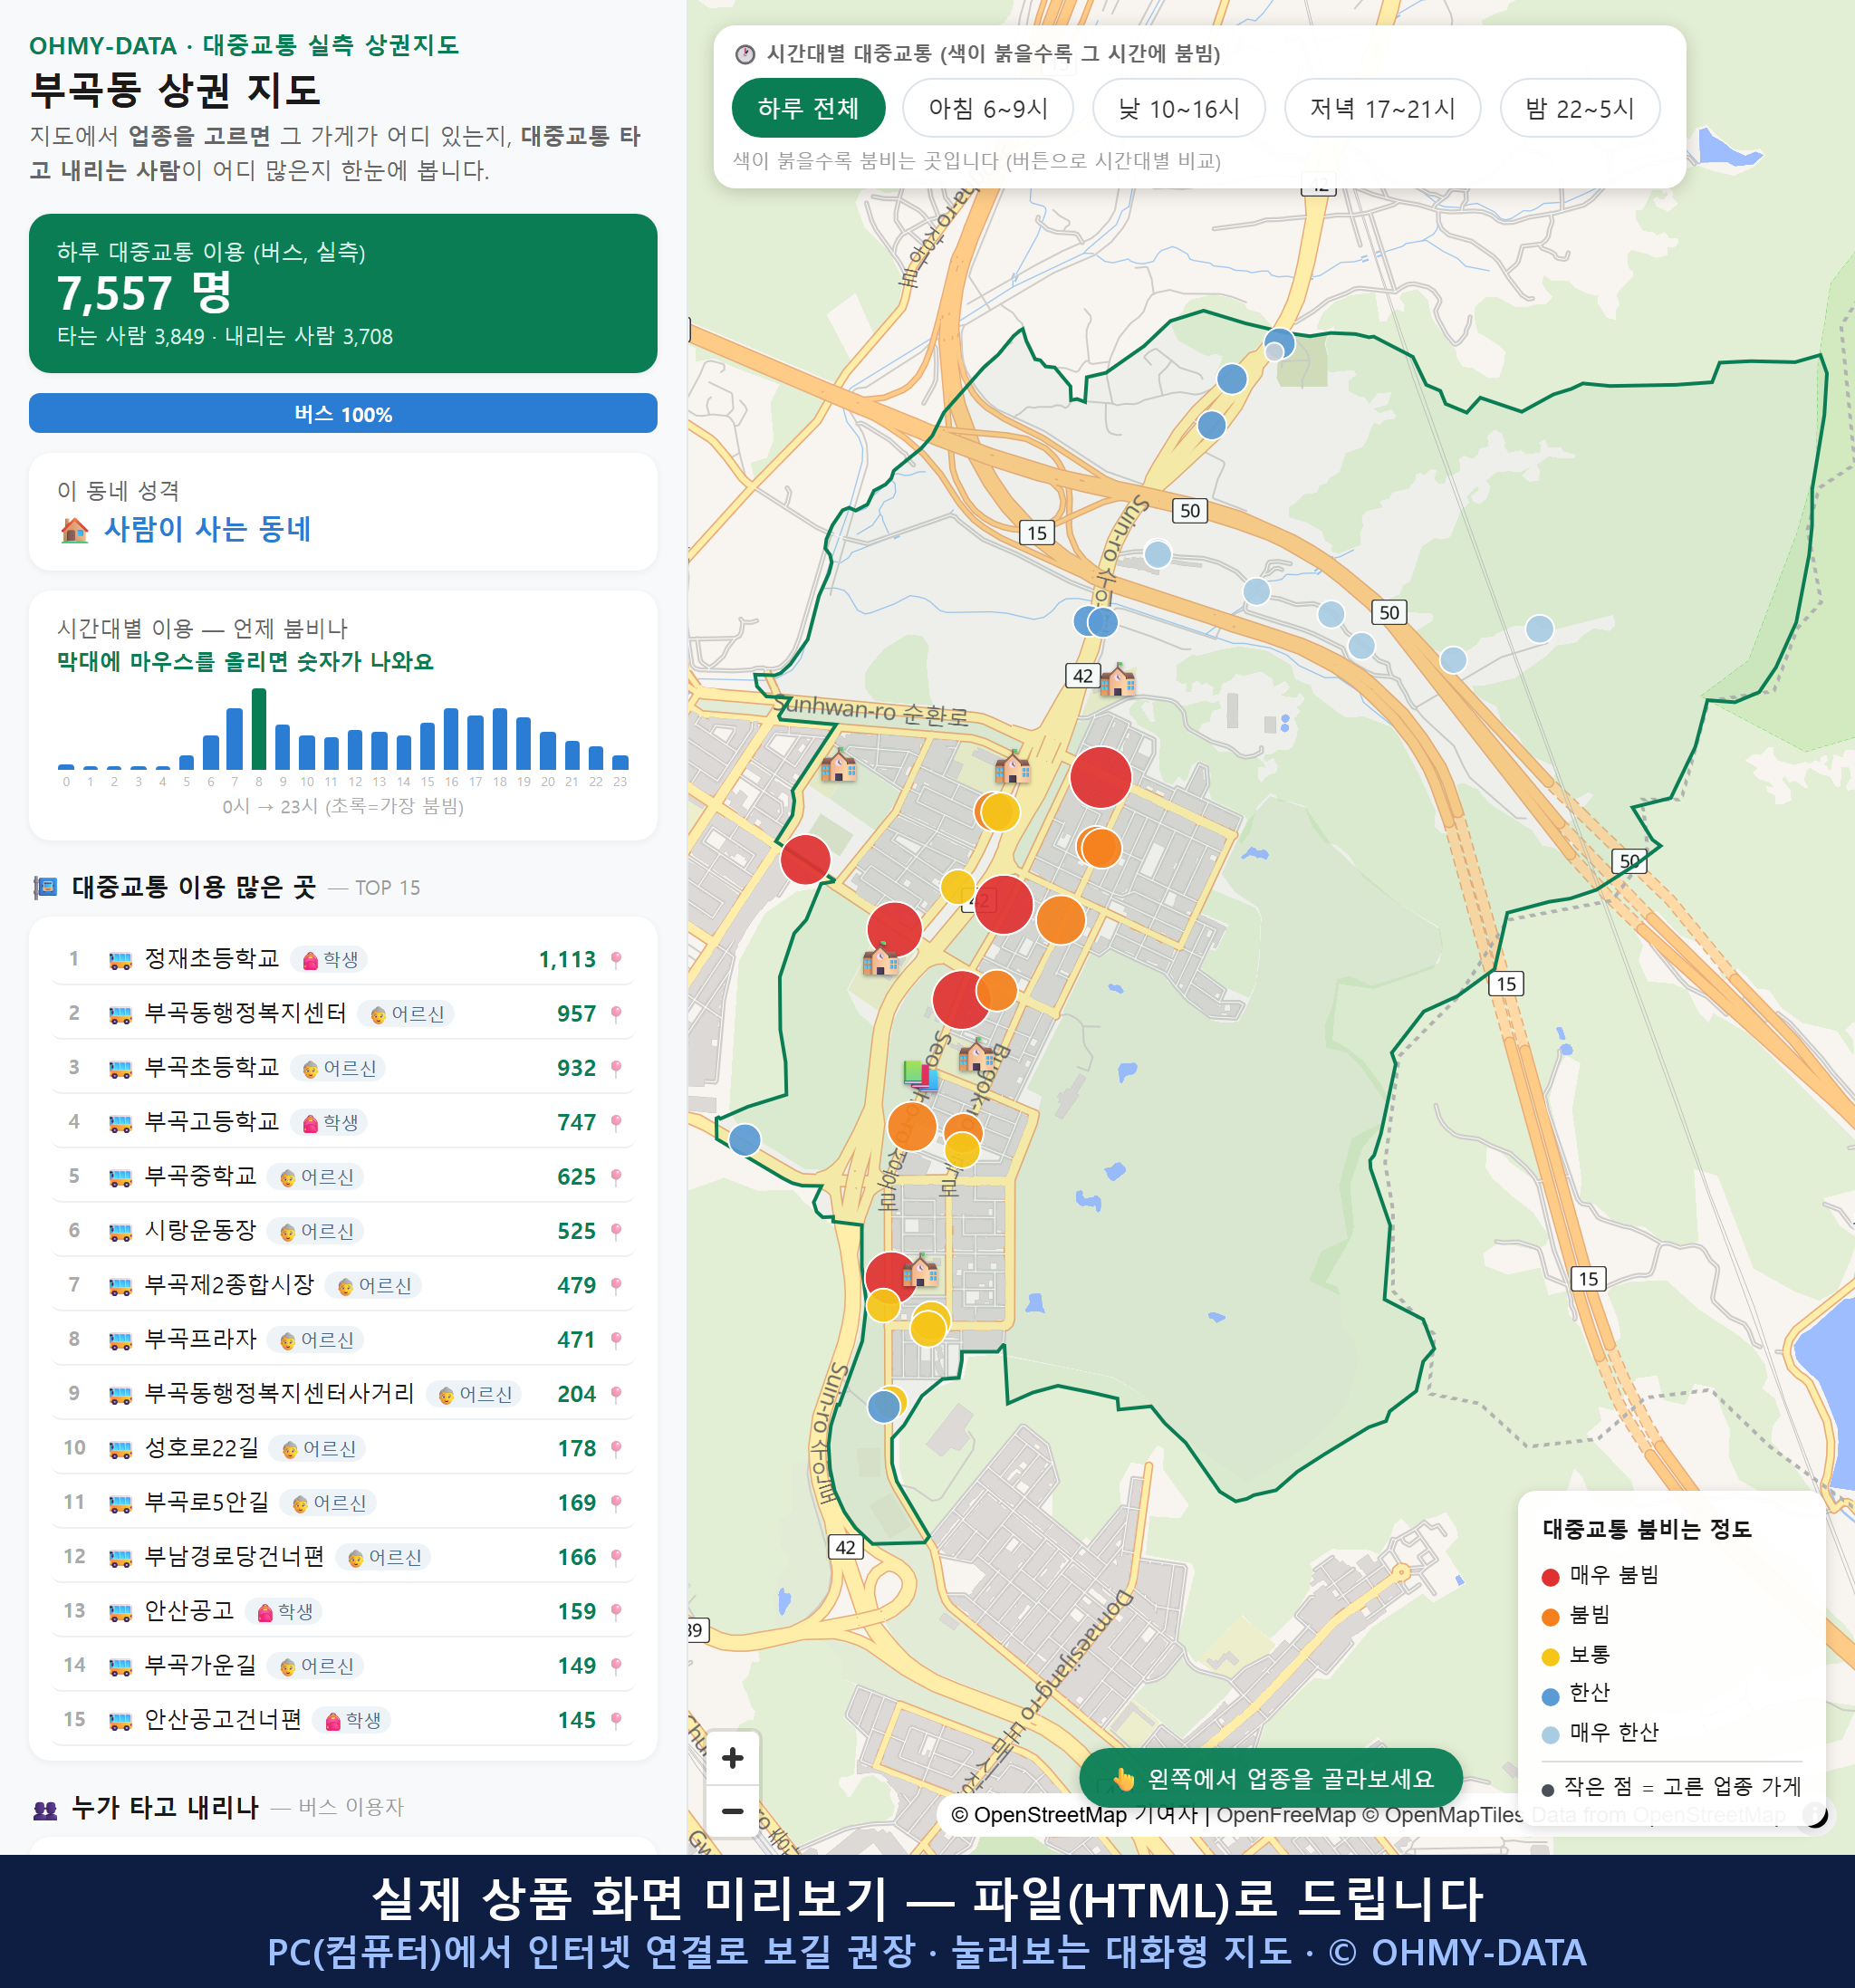Image resolution: width=1855 pixels, height=1988 pixels.
Task: Click the house icon beside 사람이 사는 동네
Action: (x=74, y=530)
